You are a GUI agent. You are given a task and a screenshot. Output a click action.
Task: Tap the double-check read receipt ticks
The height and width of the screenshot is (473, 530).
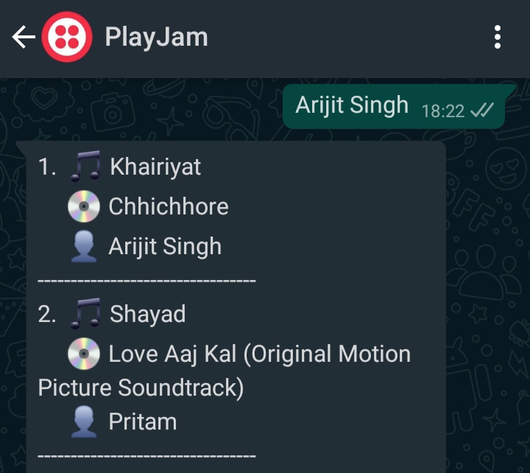[482, 110]
